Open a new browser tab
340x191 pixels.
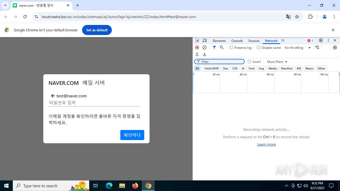pos(78,5)
